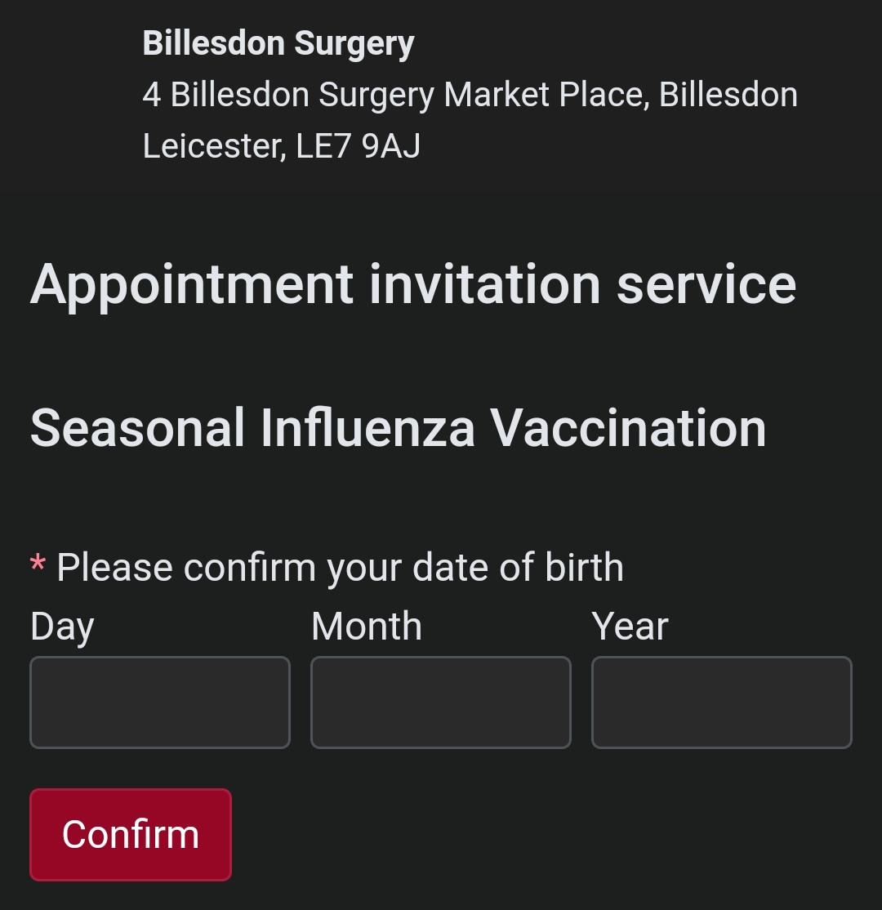
Task: Click the Billesdon Surgery bold name
Action: [278, 43]
